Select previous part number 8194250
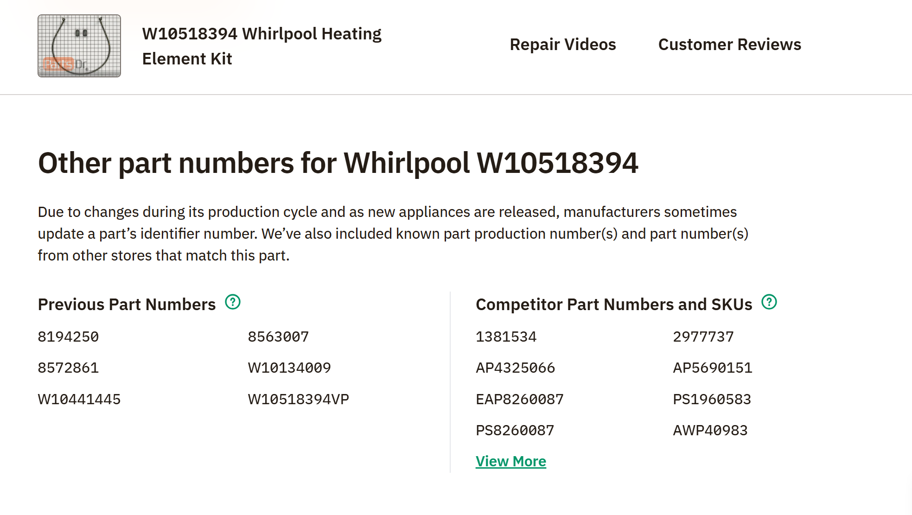Image resolution: width=912 pixels, height=515 pixels. tap(68, 337)
